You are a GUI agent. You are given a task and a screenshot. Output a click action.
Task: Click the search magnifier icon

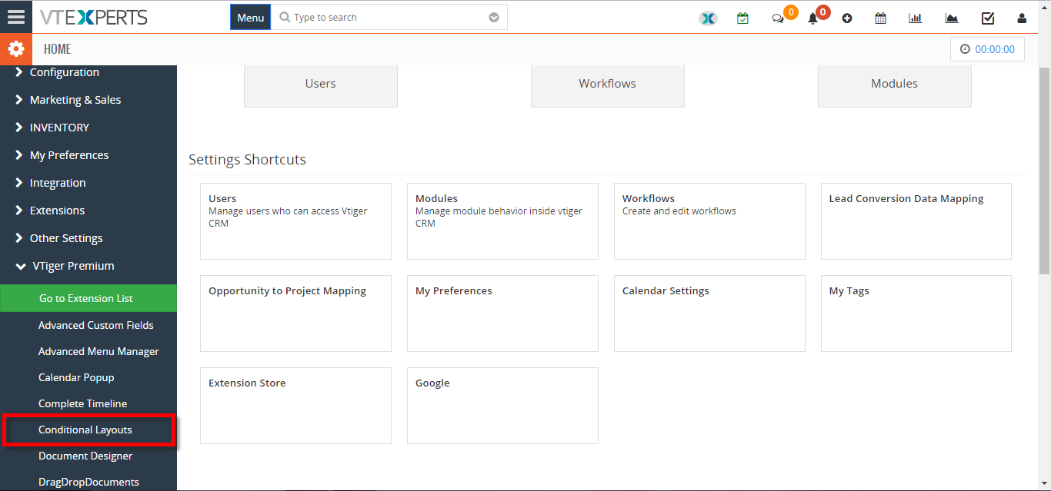[285, 18]
